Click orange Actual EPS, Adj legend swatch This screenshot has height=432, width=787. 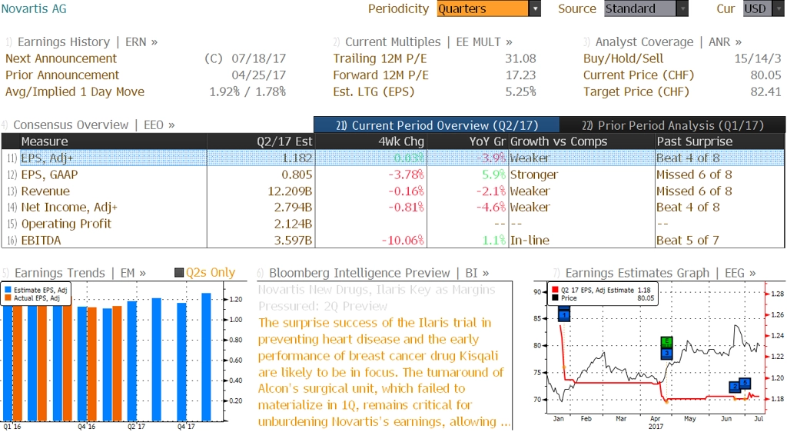(8, 298)
